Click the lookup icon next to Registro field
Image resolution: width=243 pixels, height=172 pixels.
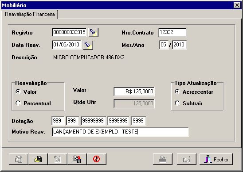[93, 32]
